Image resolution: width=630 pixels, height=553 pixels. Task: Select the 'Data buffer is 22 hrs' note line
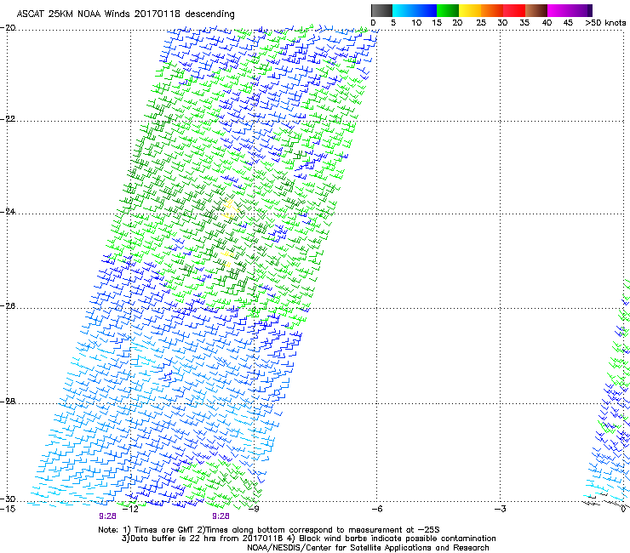click(x=308, y=539)
